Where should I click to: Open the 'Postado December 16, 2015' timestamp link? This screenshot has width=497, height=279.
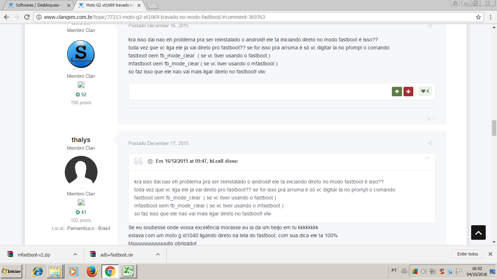[158, 26]
